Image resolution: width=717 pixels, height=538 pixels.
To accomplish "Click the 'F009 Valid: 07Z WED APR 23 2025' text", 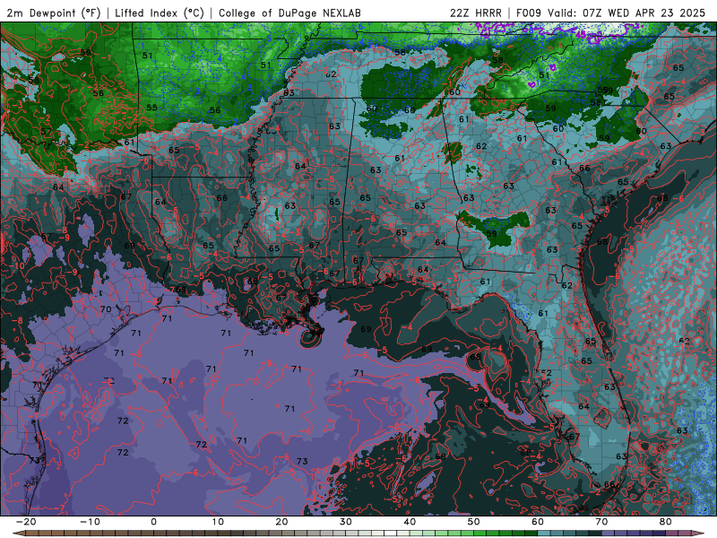I will [x=610, y=13].
